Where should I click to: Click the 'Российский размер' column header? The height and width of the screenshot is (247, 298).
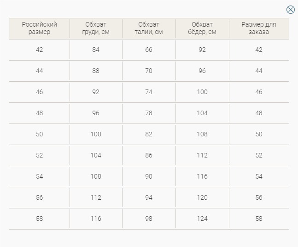[x=40, y=28]
